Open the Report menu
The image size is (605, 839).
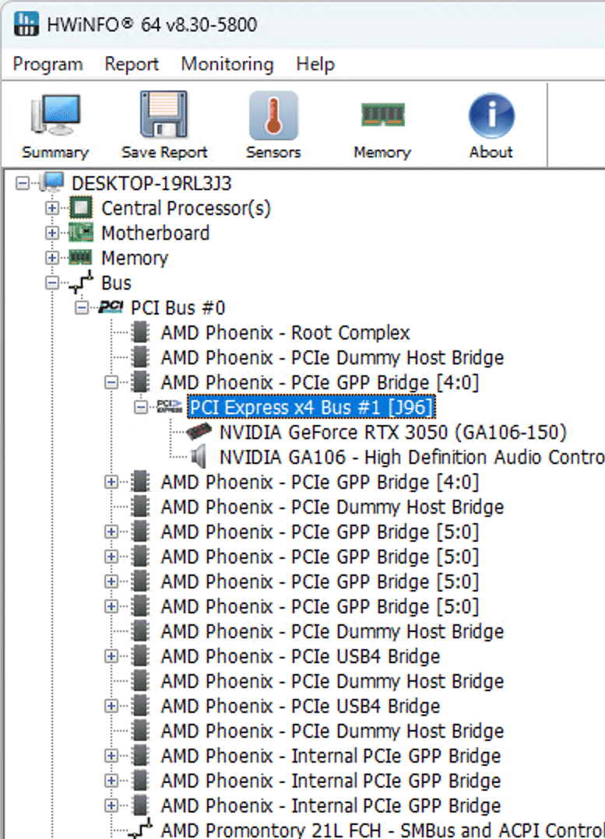pos(132,64)
